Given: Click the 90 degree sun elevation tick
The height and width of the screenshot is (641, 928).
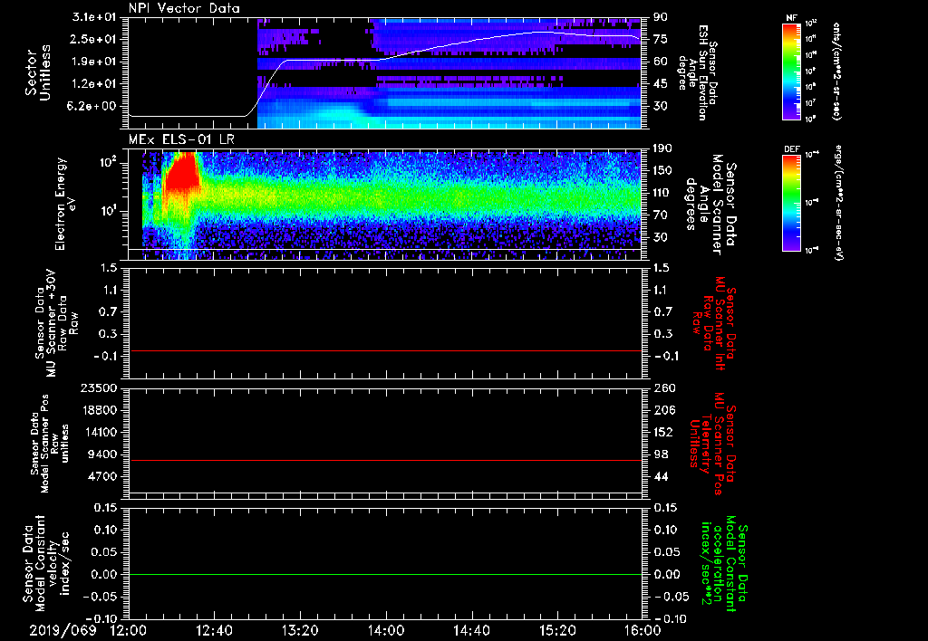Looking at the screenshot, I should (x=660, y=17).
